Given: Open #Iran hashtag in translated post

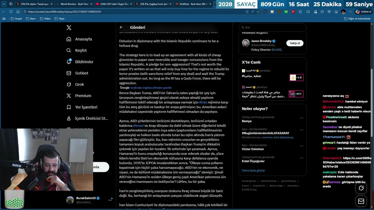Looking at the screenshot, I should coord(203,102).
